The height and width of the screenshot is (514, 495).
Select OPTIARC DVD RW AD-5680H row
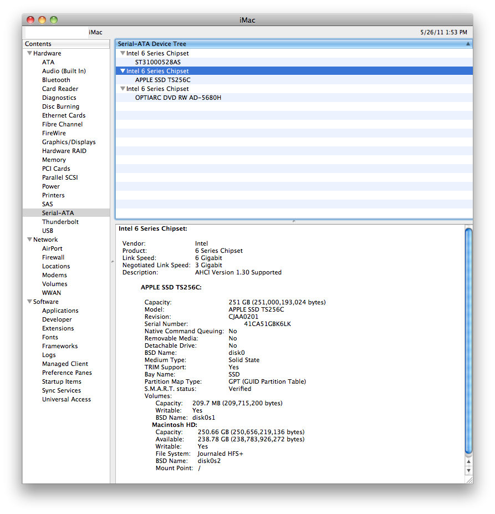(x=294, y=98)
